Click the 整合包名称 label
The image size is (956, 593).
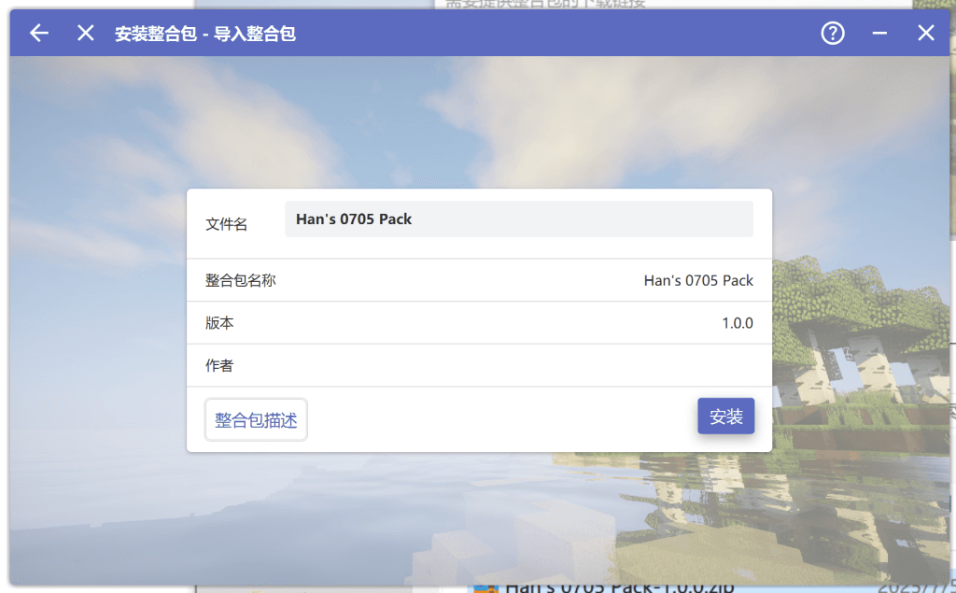[240, 281]
